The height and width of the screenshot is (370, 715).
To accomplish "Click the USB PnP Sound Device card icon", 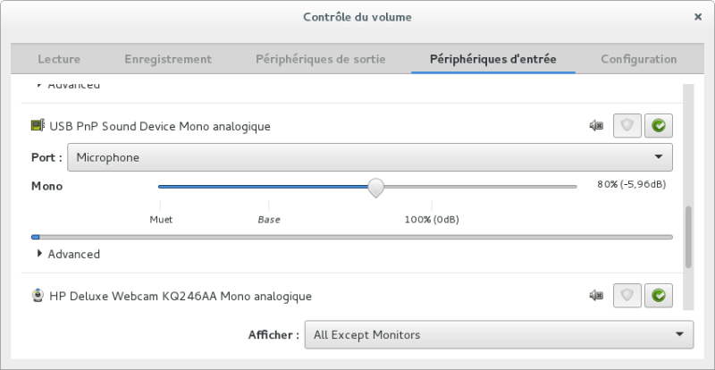I will pos(38,126).
